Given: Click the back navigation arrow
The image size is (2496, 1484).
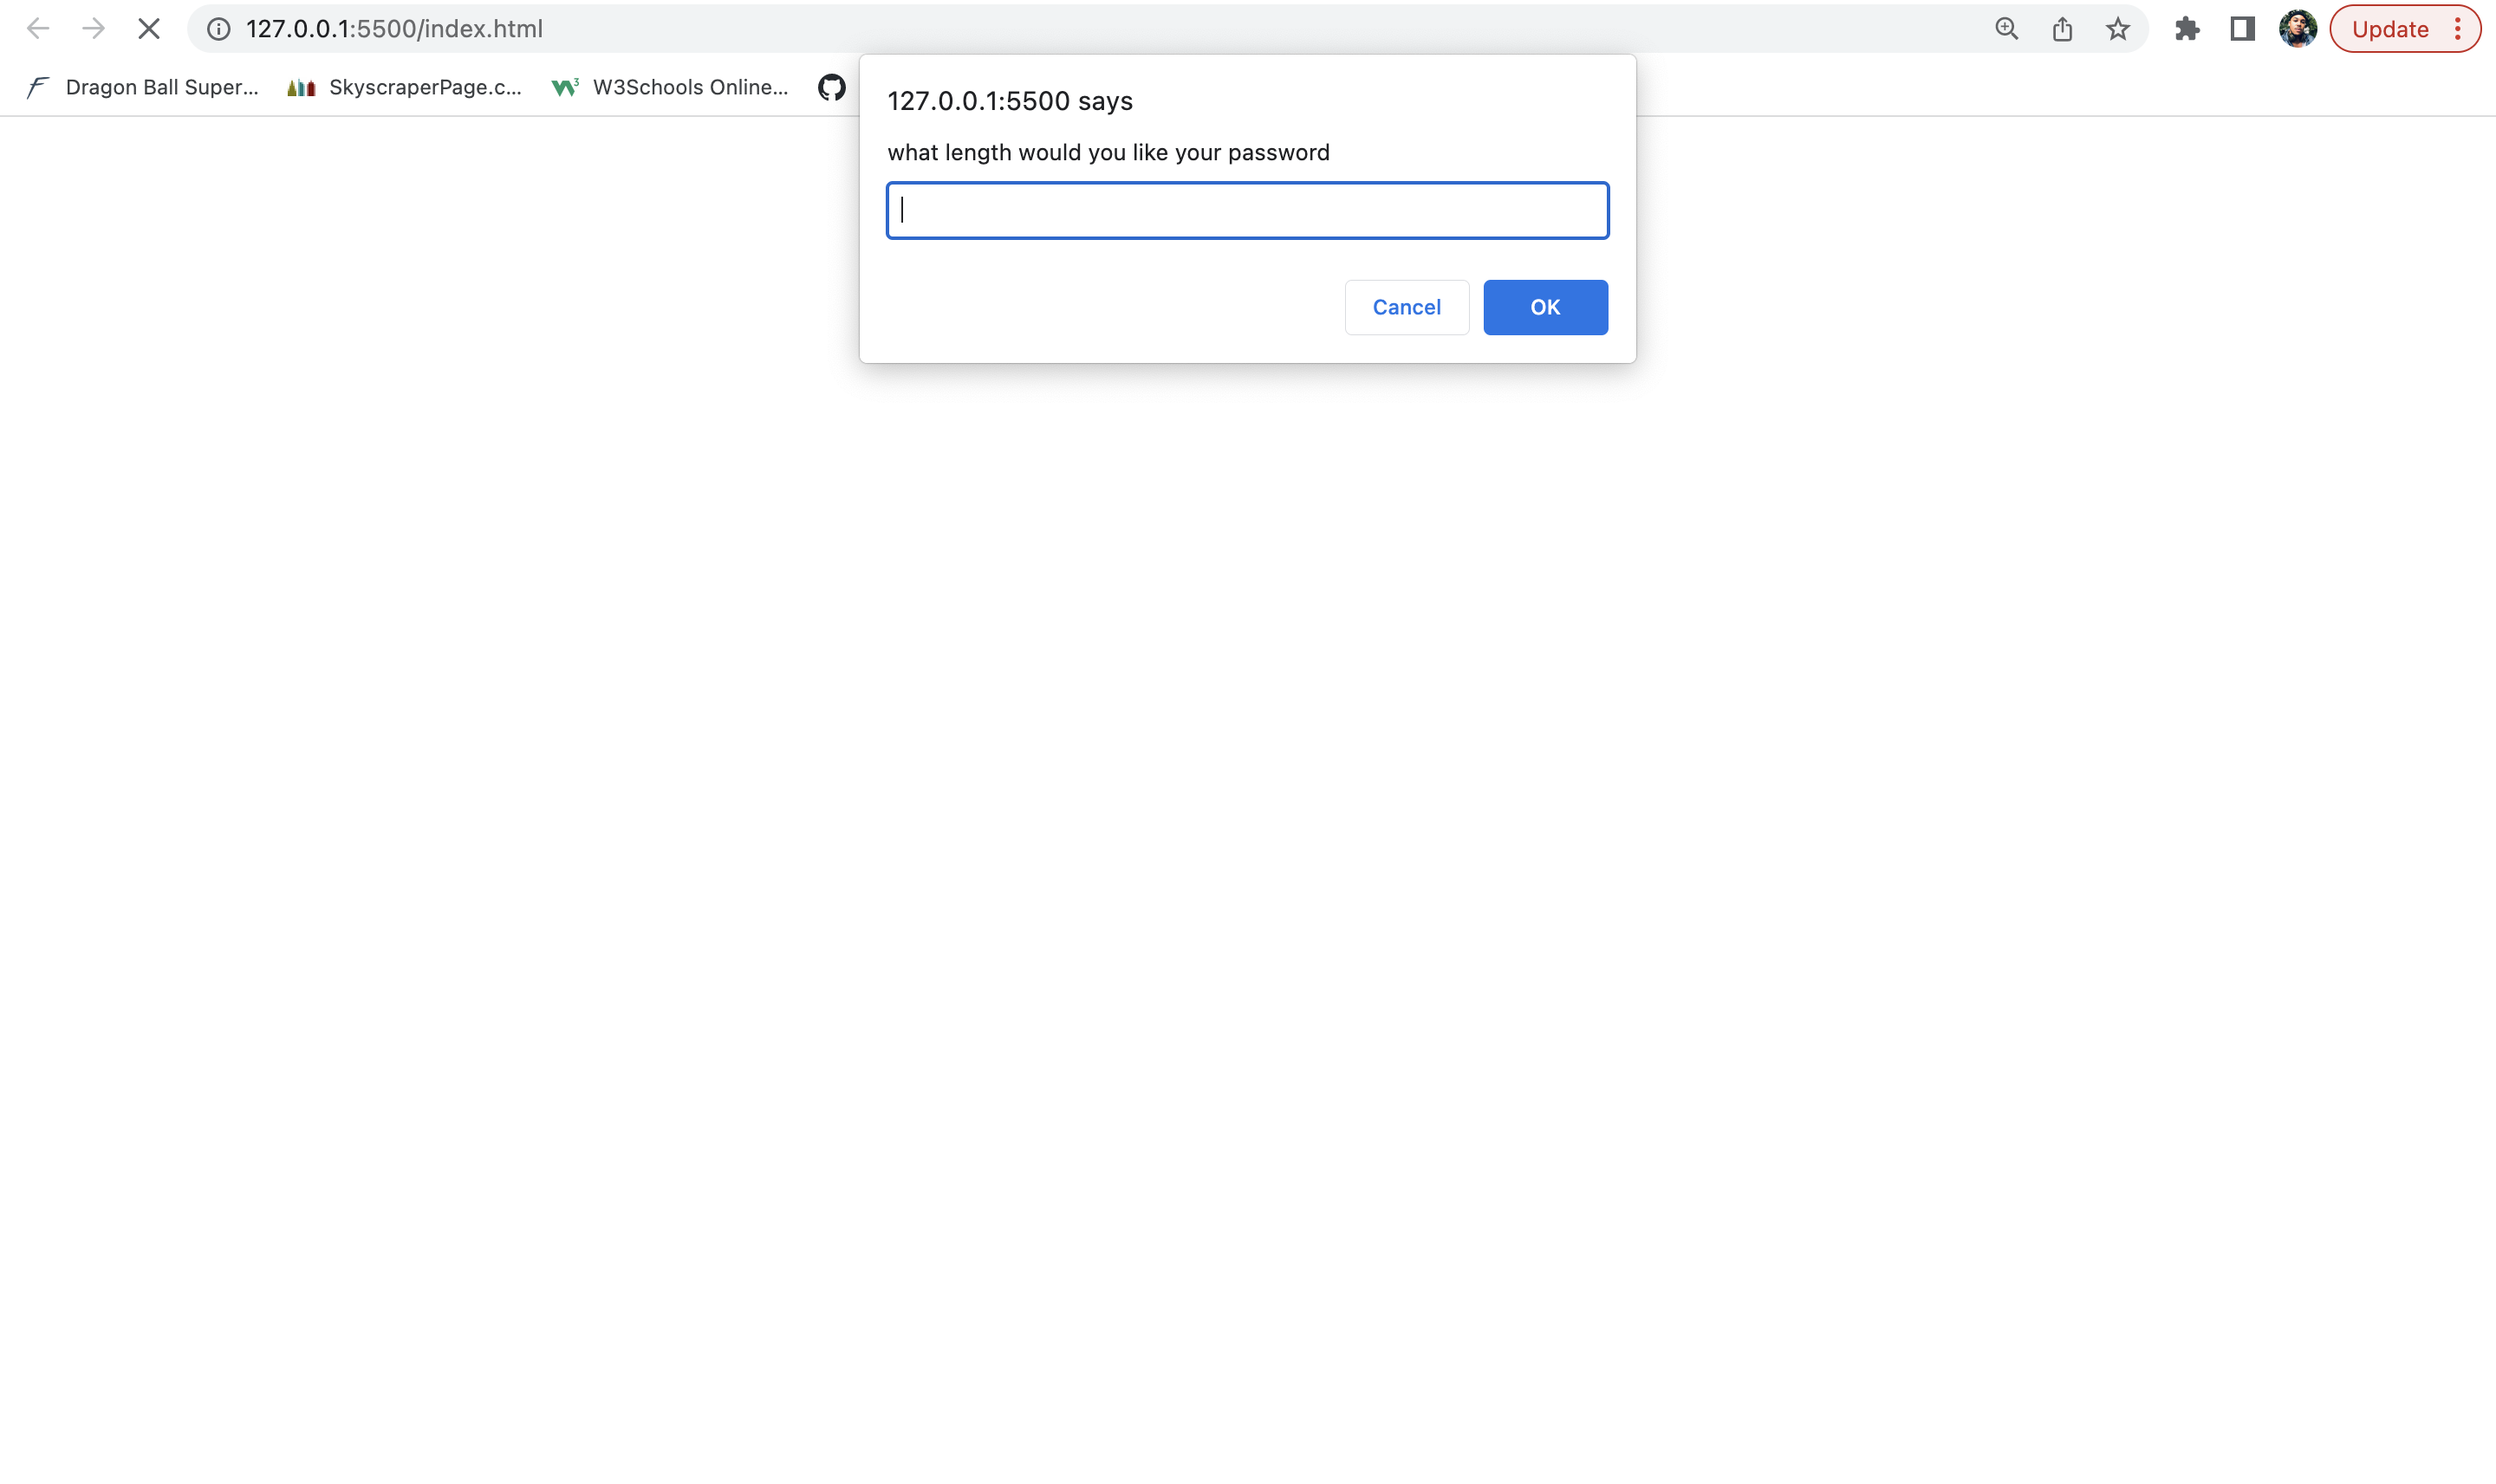Looking at the screenshot, I should 37,28.
